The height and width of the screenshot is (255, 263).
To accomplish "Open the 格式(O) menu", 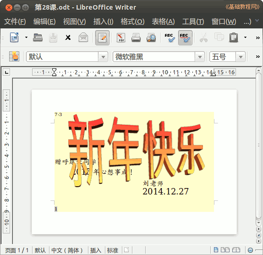I will coord(132,22).
